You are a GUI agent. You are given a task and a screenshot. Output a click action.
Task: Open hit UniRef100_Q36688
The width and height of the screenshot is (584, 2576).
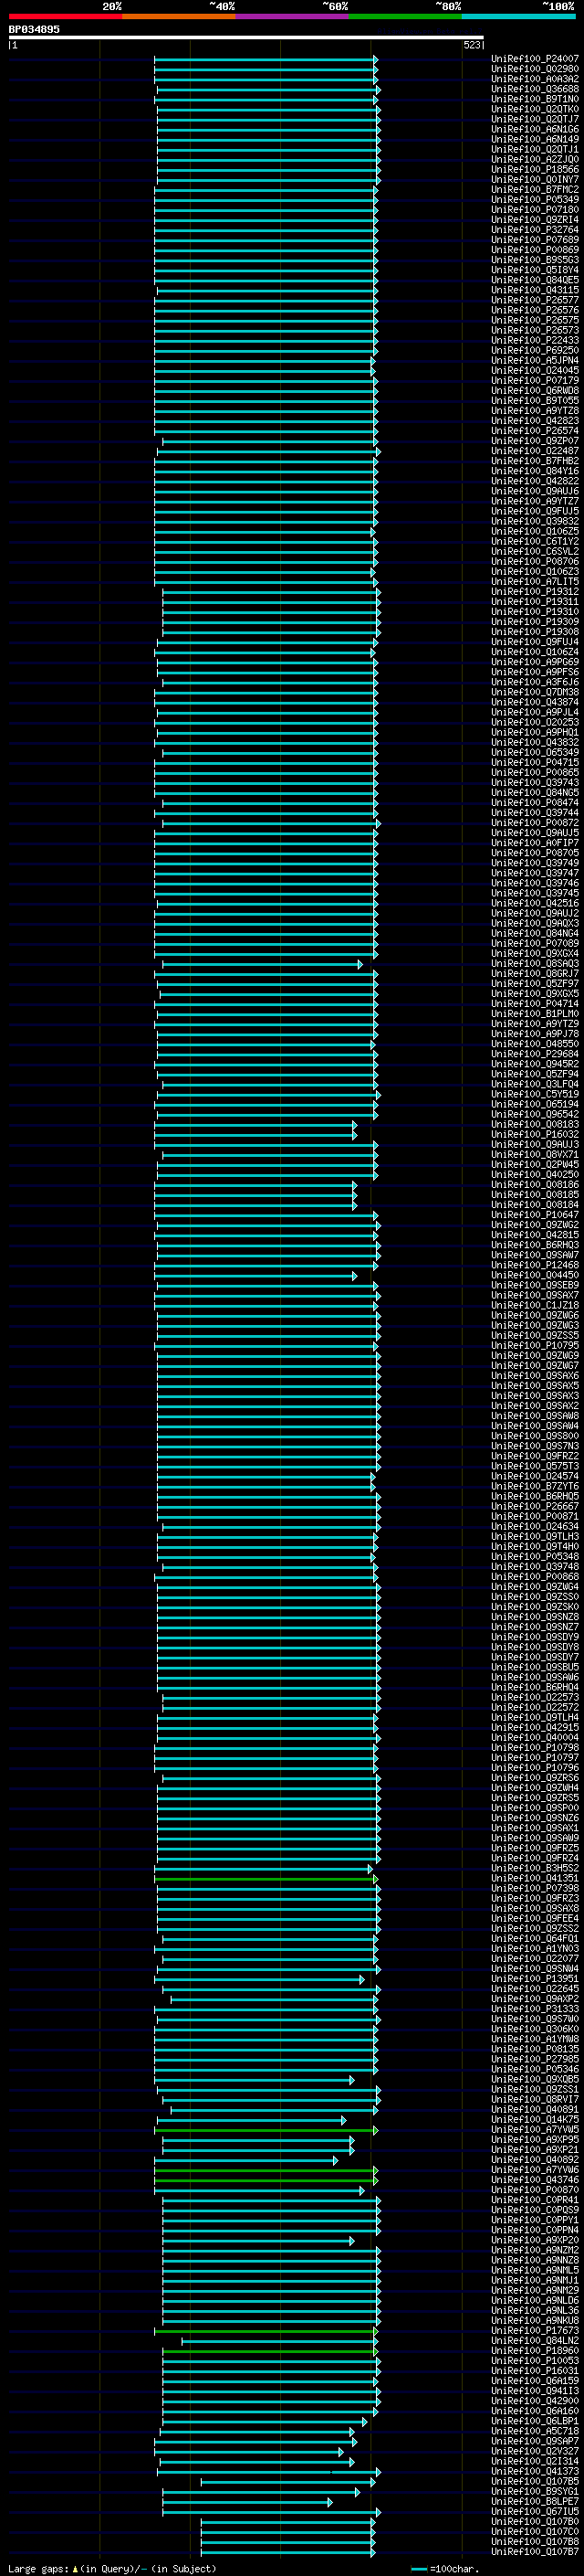click(535, 89)
